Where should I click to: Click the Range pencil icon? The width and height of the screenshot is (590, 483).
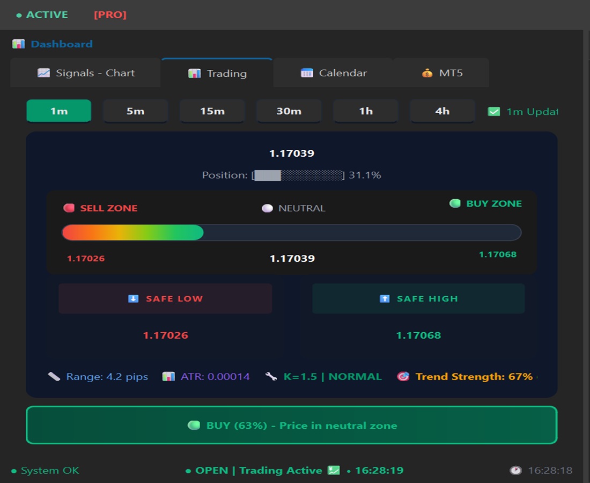(x=54, y=376)
